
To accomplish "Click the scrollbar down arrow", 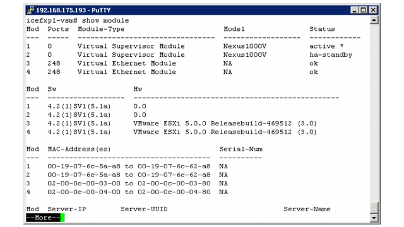I will click(374, 218).
